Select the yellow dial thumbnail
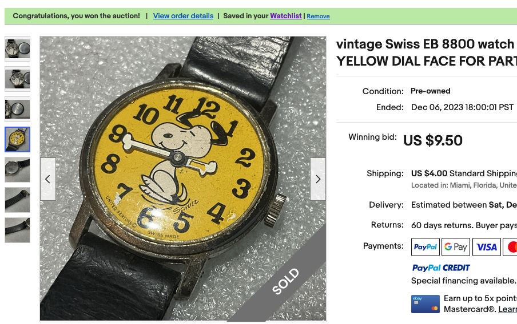Screen dimensions: 517x324 pos(18,139)
